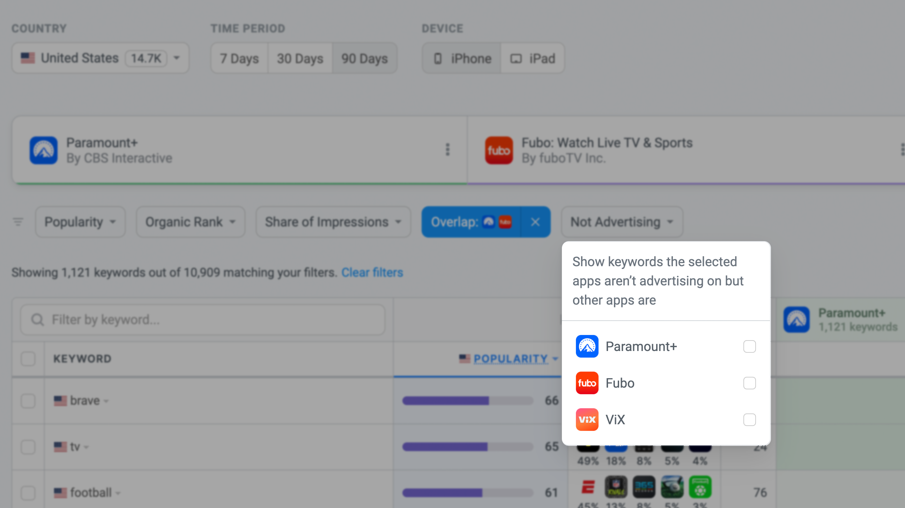Enable the Paramount+ checkbox in the popup

(x=750, y=346)
